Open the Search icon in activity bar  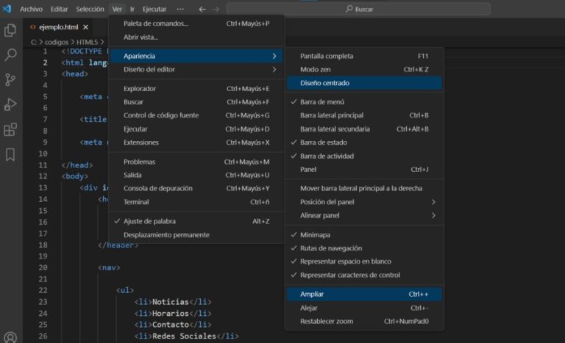tap(10, 55)
